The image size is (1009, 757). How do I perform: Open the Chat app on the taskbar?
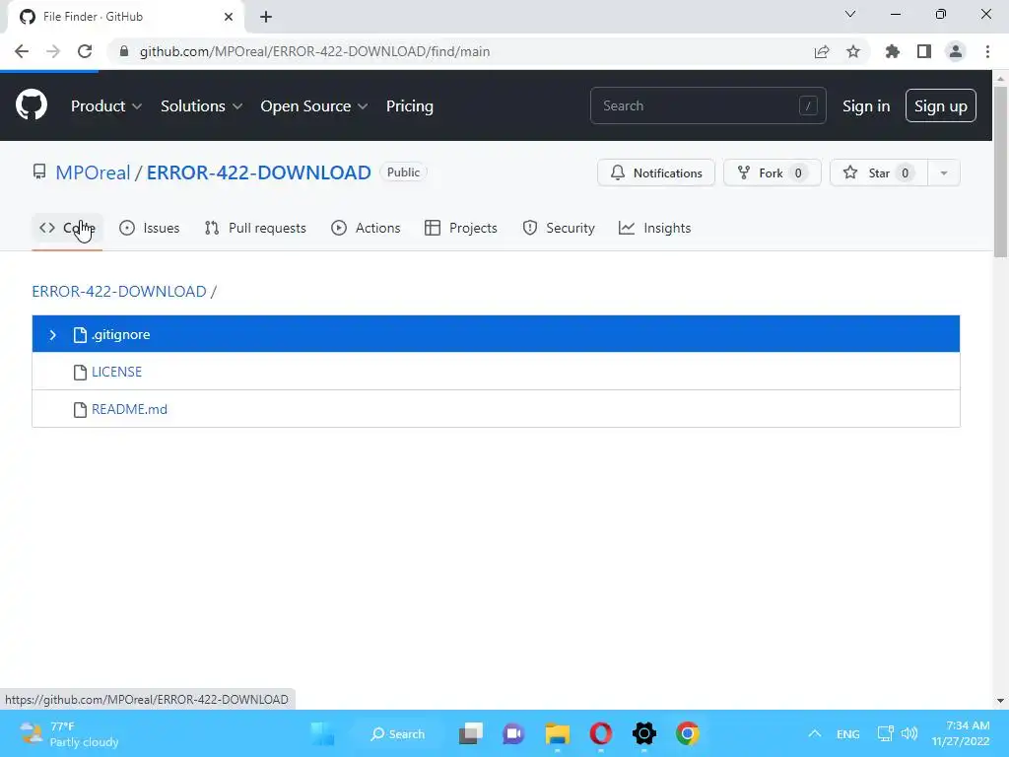[x=513, y=733]
